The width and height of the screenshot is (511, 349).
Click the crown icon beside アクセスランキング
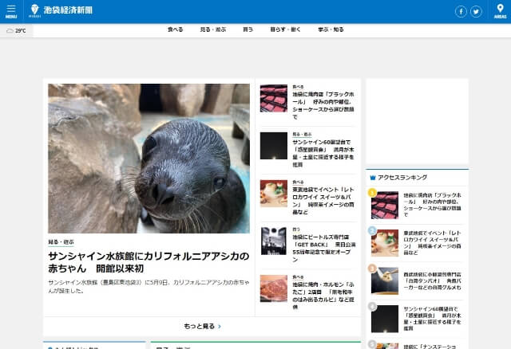(x=373, y=178)
